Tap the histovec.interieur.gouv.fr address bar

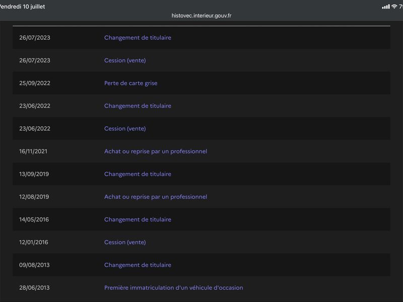coord(201,16)
